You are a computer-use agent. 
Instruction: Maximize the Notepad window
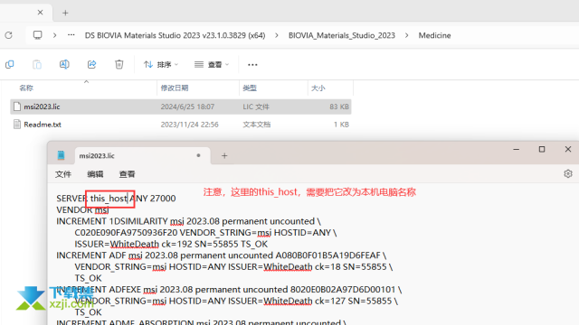pos(542,149)
